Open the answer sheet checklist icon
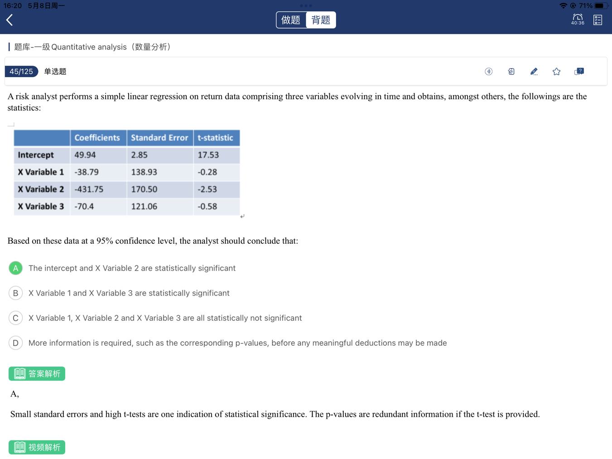Image resolution: width=612 pixels, height=459 pixels. [x=598, y=20]
